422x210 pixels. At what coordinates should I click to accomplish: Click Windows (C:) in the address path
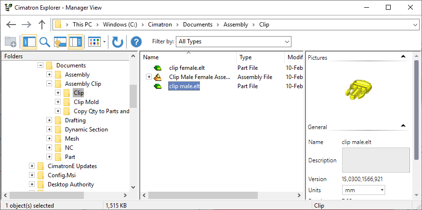click(x=120, y=25)
